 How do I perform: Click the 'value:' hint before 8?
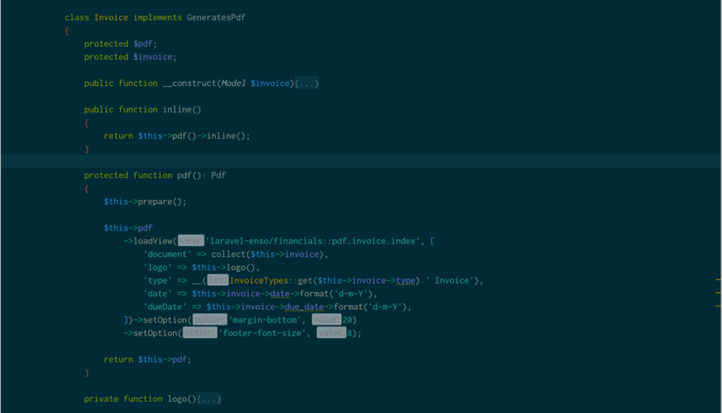click(x=332, y=332)
